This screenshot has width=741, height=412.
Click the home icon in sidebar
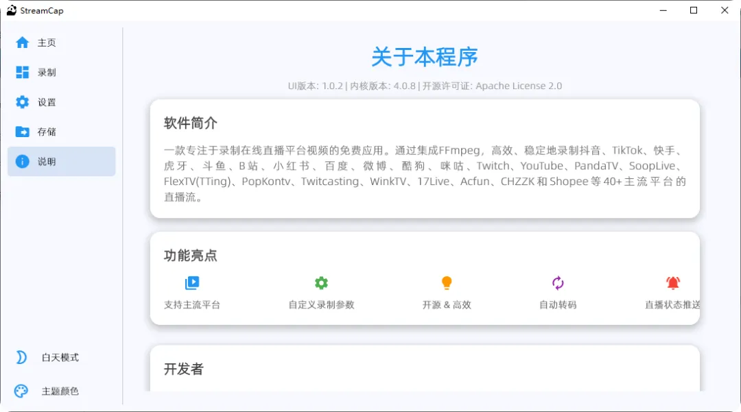pos(22,43)
